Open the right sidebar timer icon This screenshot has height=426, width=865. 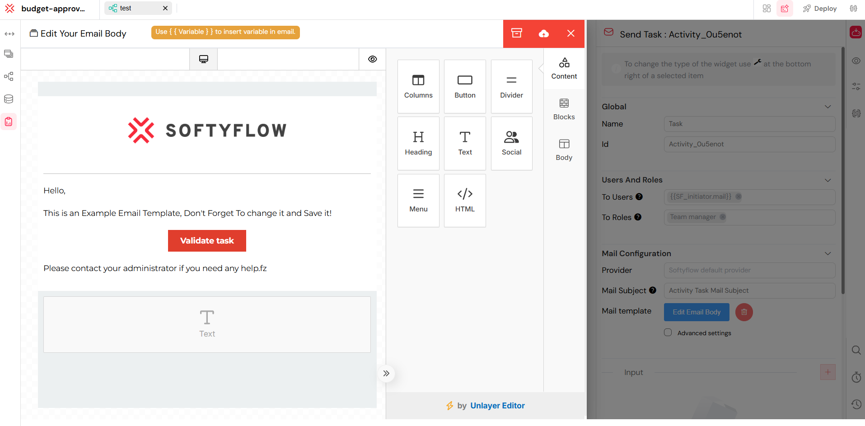(856, 377)
